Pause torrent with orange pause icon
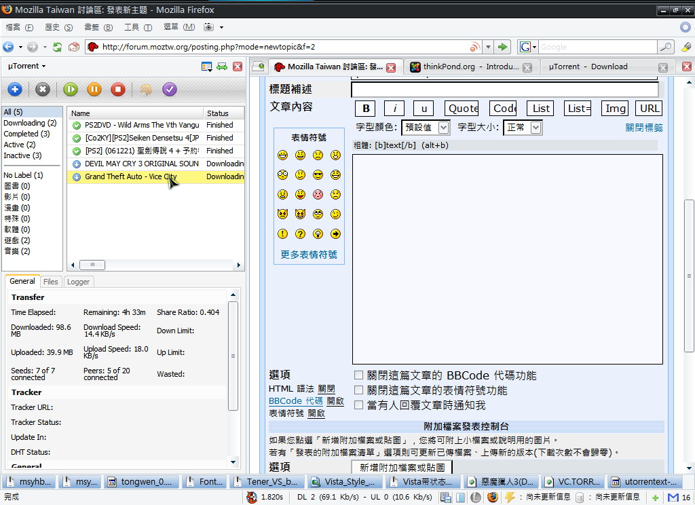The width and height of the screenshot is (695, 505). [x=94, y=89]
